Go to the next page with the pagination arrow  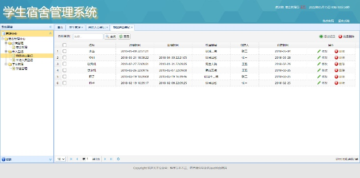pyautogui.click(x=105, y=159)
